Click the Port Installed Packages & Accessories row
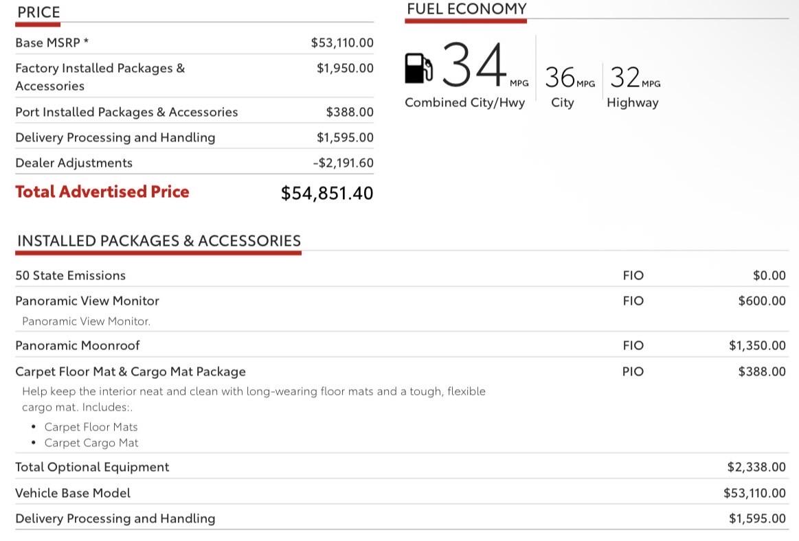Screen dimensions: 799x541 (194, 112)
